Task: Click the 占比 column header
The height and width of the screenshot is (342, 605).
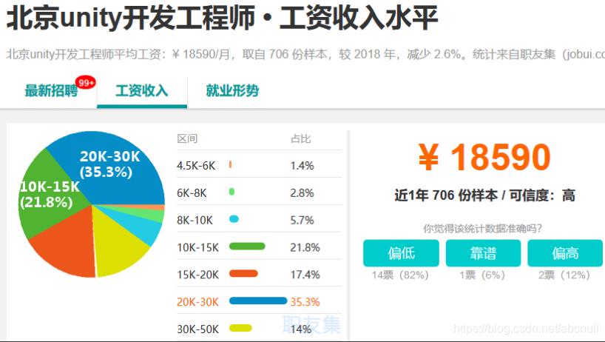Action: (300, 138)
